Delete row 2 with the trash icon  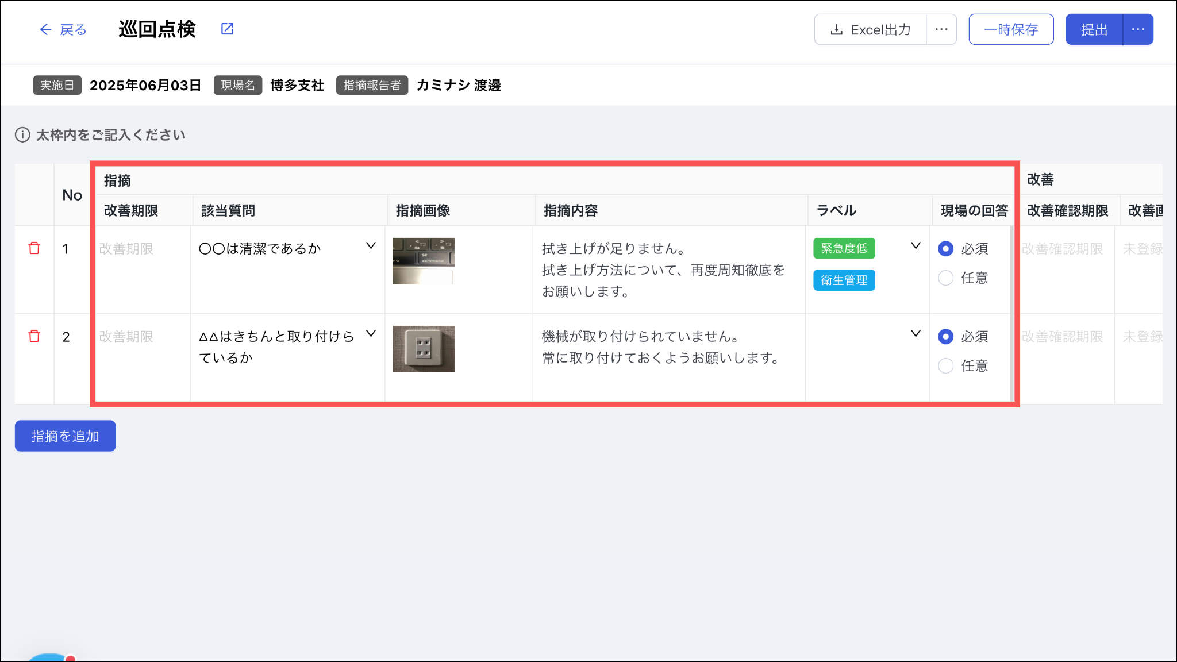click(x=34, y=336)
